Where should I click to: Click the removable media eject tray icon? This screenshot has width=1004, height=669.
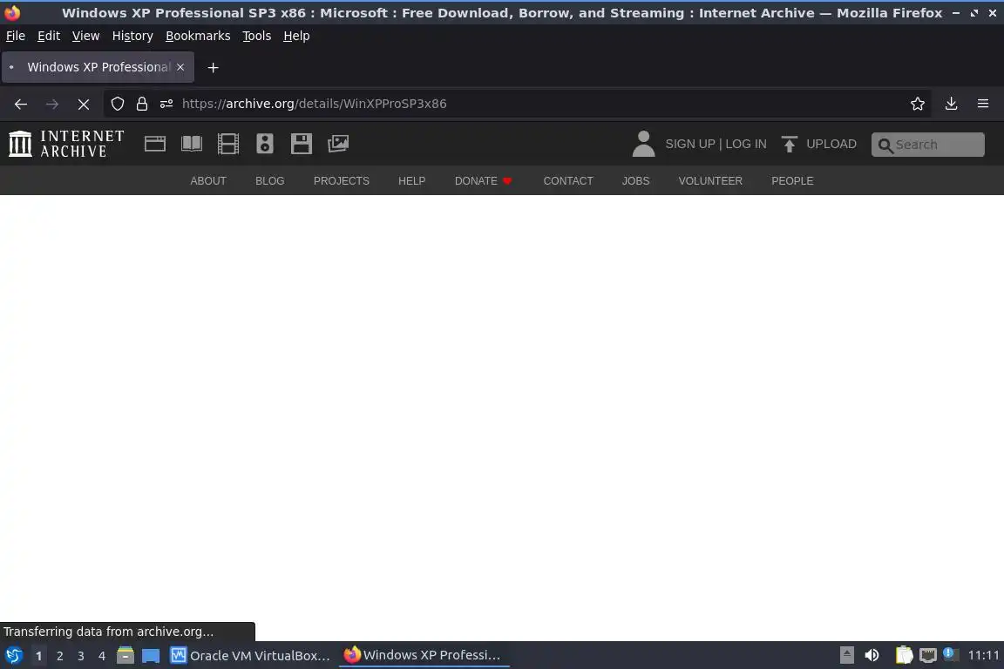pos(846,656)
